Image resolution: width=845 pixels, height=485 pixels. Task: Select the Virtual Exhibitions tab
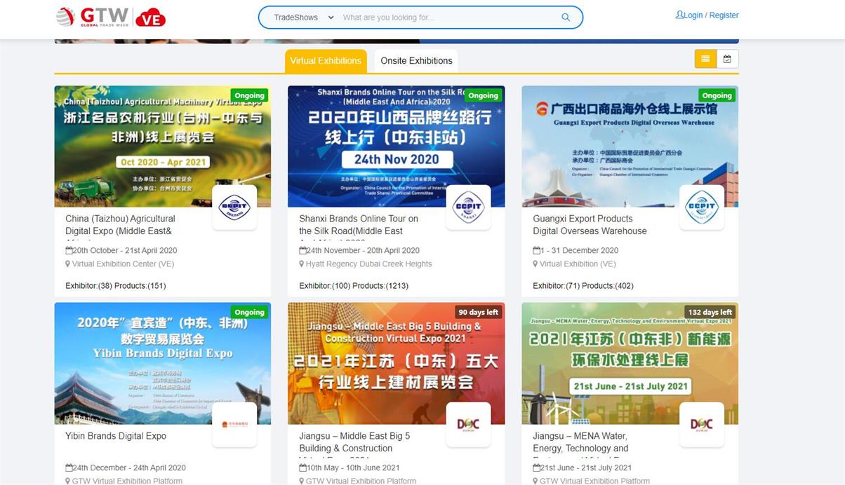click(326, 61)
